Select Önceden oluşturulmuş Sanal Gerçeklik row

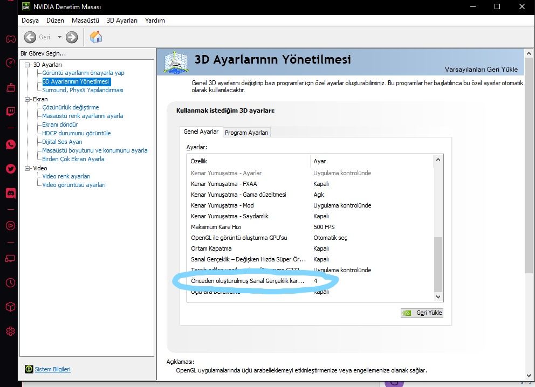[311, 281]
